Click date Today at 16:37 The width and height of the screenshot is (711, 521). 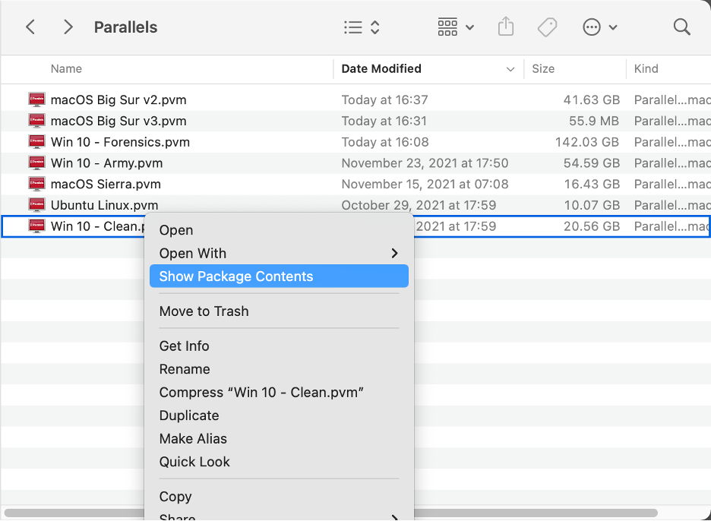(x=384, y=99)
